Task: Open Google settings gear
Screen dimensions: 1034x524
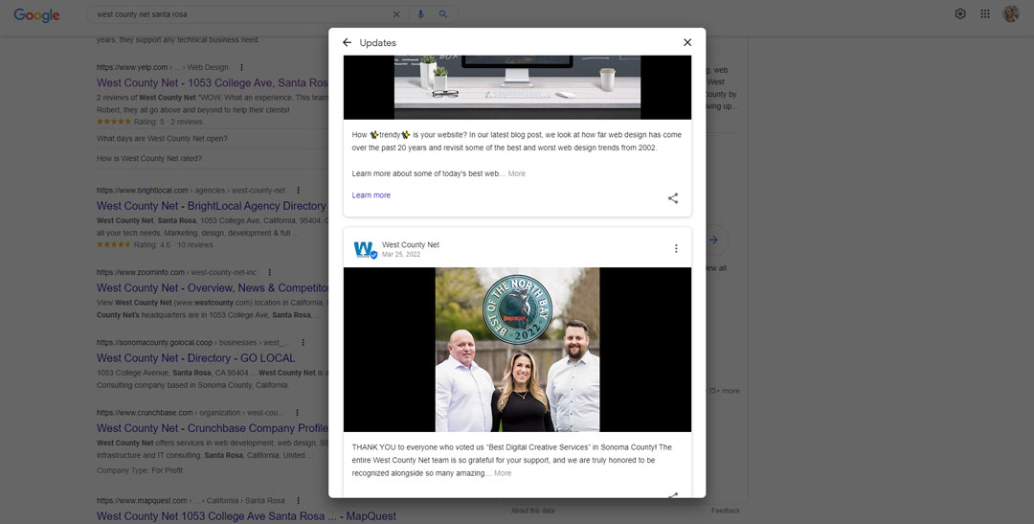Action: 960,13
